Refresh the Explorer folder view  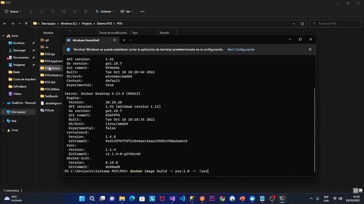click(302, 24)
